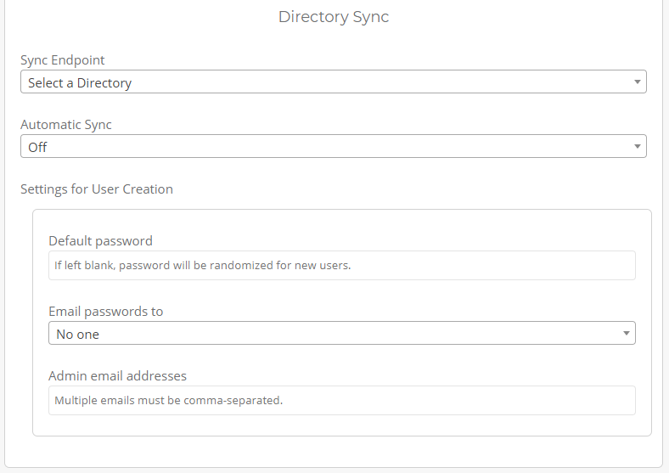Click the Directory Sync heading
This screenshot has height=473, width=669.
click(x=334, y=17)
